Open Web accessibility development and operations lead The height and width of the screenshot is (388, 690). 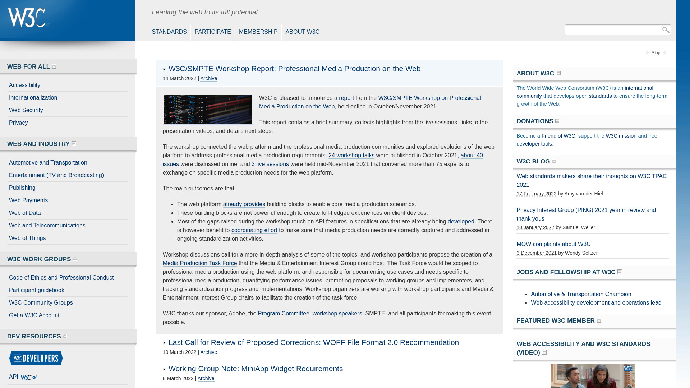click(596, 303)
